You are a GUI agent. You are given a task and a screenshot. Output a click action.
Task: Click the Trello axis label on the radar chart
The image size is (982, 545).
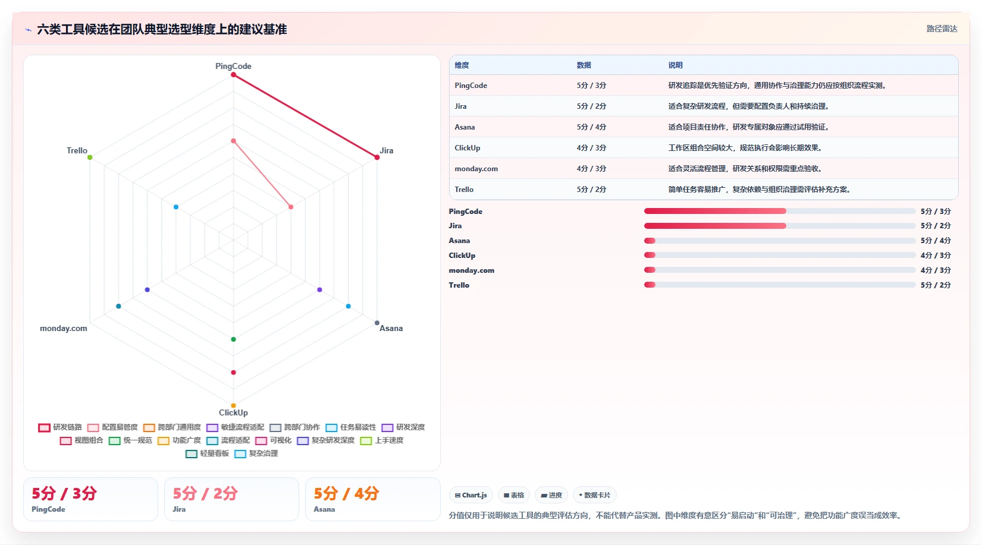click(x=77, y=151)
